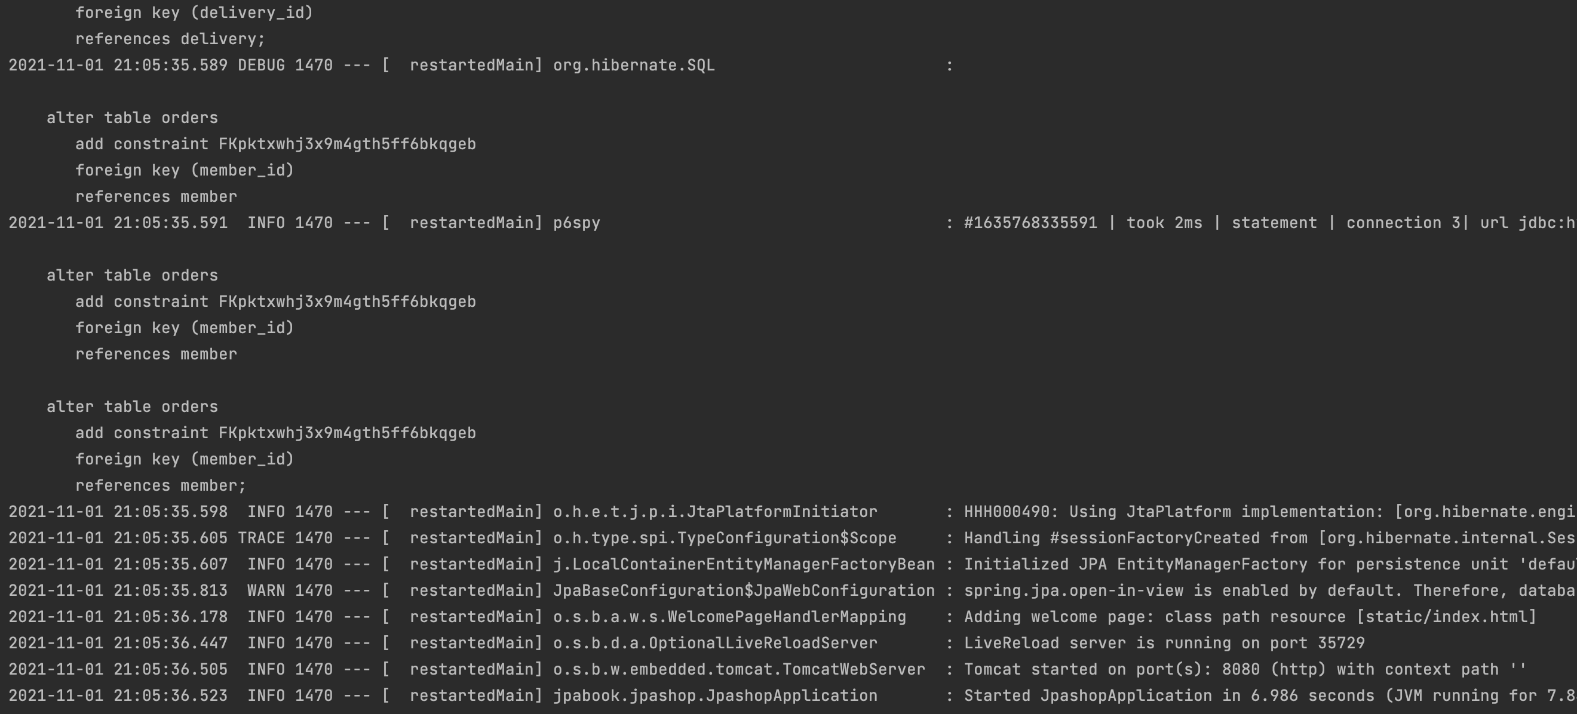Click the static/index.html resource path
Screen dimensions: 1577x714
pyautogui.click(x=1446, y=617)
